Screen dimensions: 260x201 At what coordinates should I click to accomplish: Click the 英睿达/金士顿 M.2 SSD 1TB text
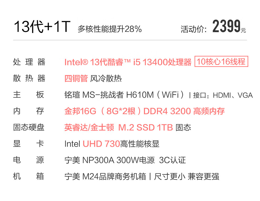118,128
